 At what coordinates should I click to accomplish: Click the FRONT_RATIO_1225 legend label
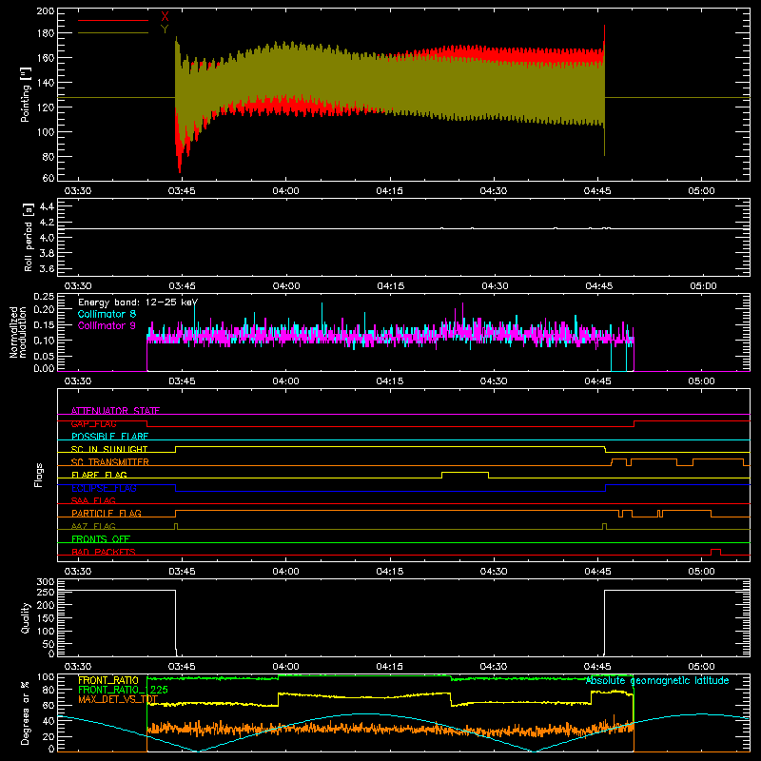point(123,690)
